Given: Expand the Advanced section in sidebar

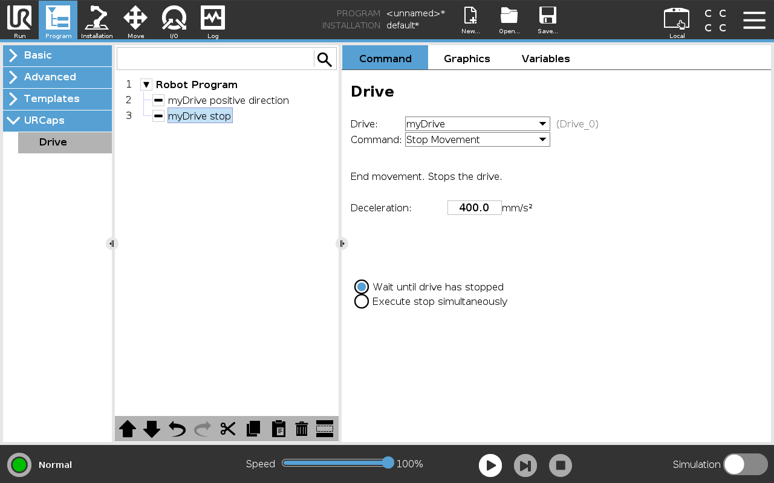Looking at the screenshot, I should [57, 77].
